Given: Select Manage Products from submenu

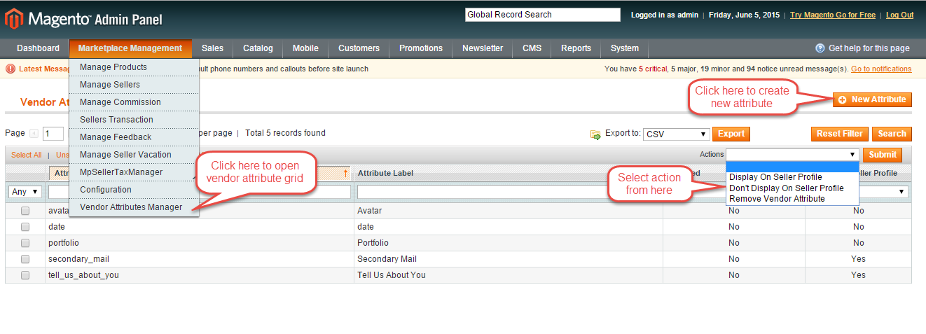Looking at the screenshot, I should click(x=134, y=67).
